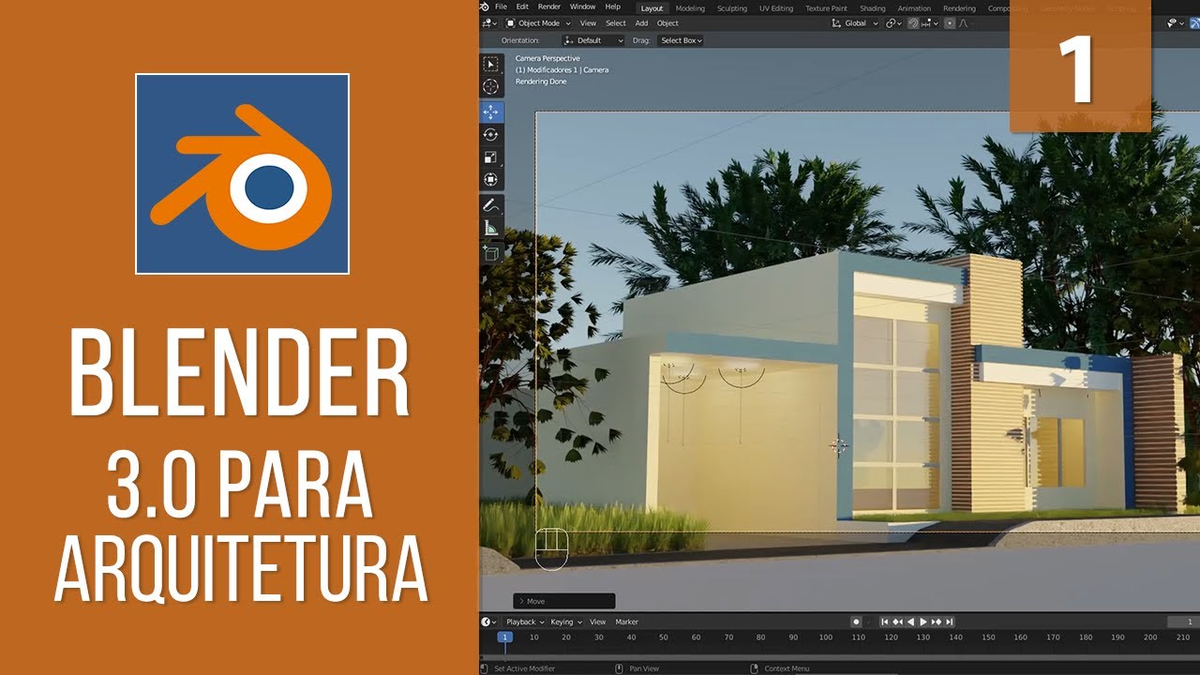The height and width of the screenshot is (675, 1200).
Task: Toggle snapping magnet in viewport header
Action: pyautogui.click(x=913, y=23)
